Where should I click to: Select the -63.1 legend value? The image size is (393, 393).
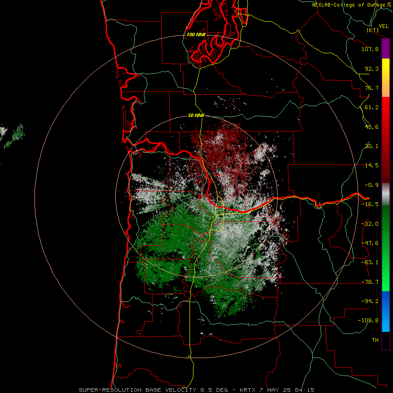click(x=370, y=262)
